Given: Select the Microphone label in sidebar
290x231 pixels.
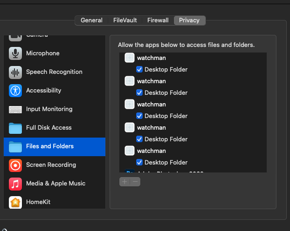Looking at the screenshot, I should click(x=43, y=53).
